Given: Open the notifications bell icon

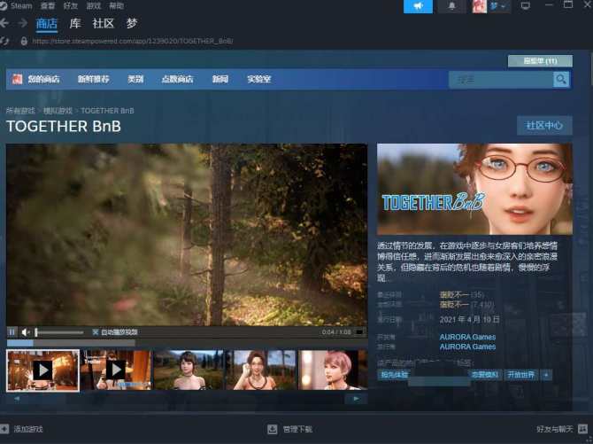Looking at the screenshot, I should point(452,6).
